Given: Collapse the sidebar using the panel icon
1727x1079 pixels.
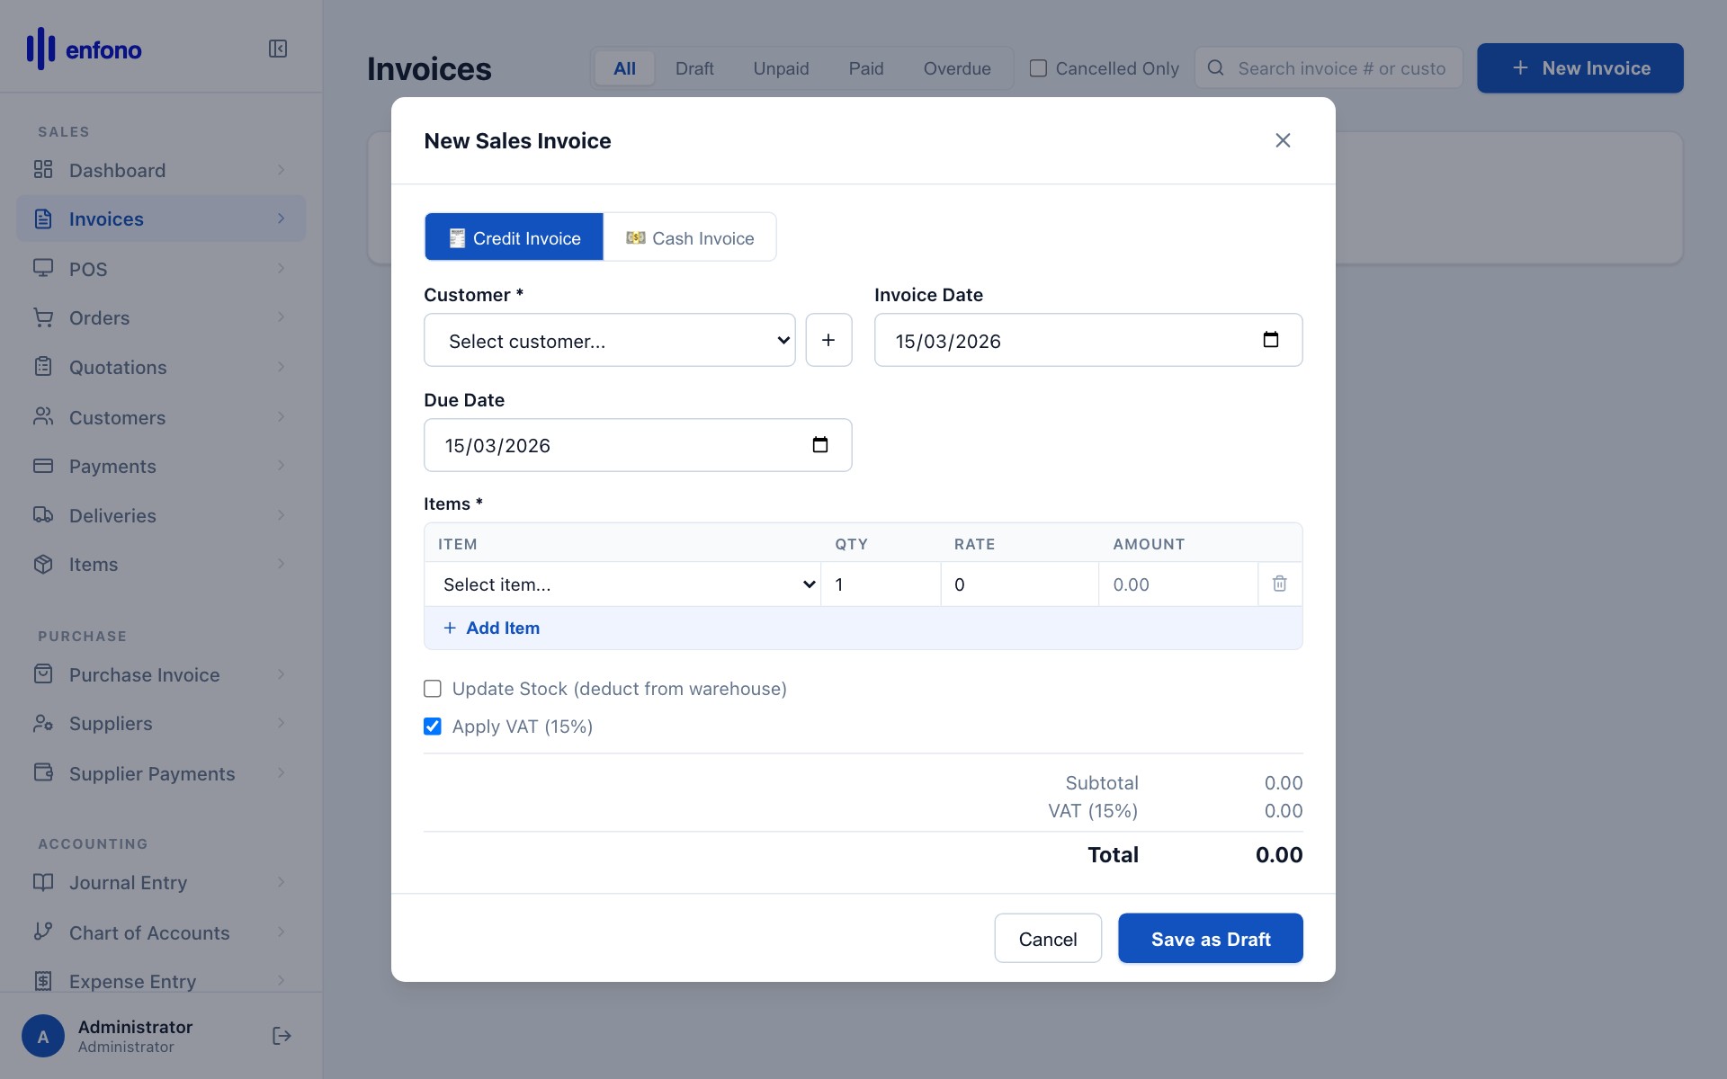Looking at the screenshot, I should tap(278, 49).
